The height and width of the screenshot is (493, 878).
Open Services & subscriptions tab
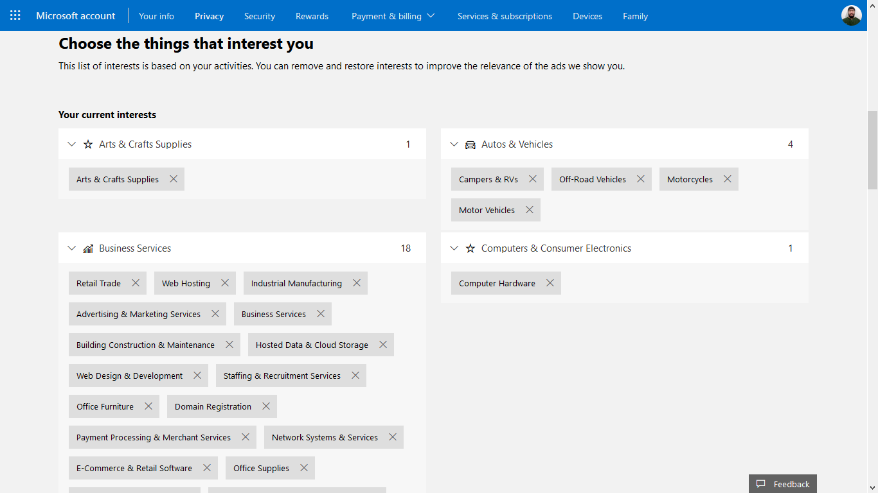pos(505,16)
